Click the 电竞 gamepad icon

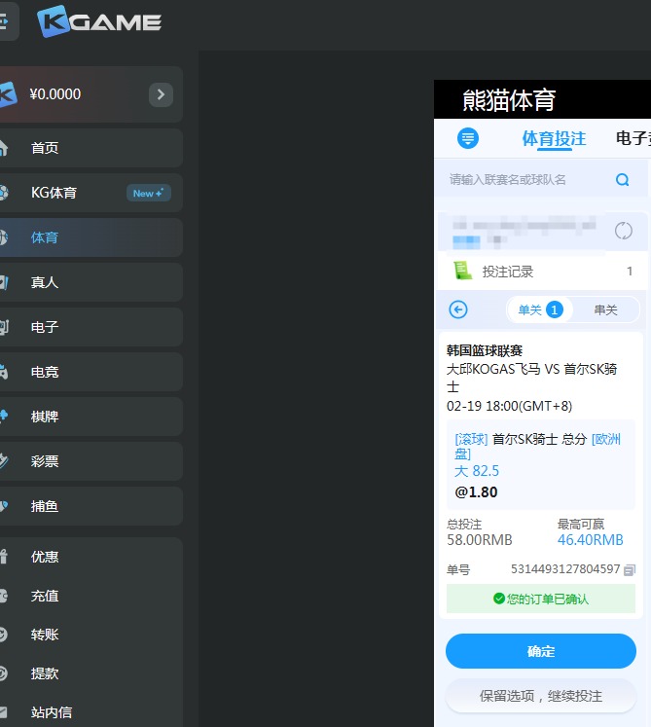tap(3, 372)
